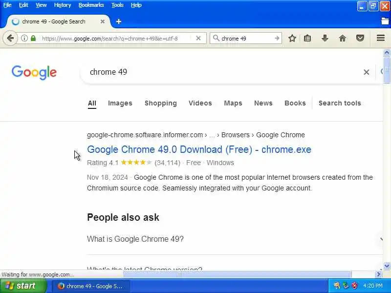Screen dimensions: 391x293
Task: Click the star rating in the result
Action: (x=136, y=163)
